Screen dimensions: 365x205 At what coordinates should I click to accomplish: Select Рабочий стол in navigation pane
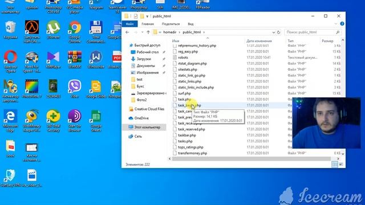tap(147, 52)
